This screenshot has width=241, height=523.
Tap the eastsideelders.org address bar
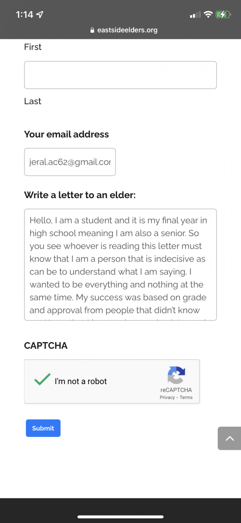tap(124, 30)
